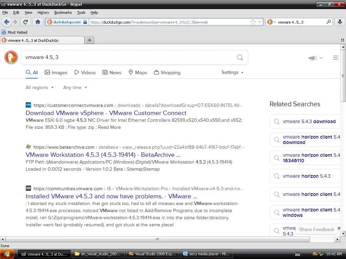Click the keyboard icon in system tray
This screenshot has height=259, width=346.
pyautogui.click(x=297, y=254)
